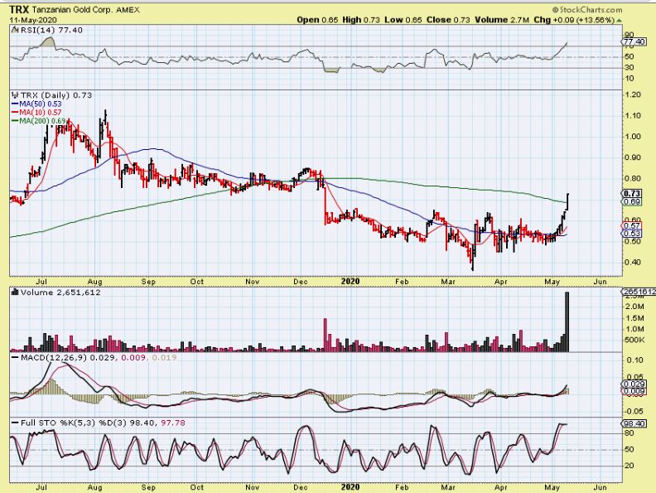
Task: Click Jul label beneath the price panel
Action: (41, 282)
